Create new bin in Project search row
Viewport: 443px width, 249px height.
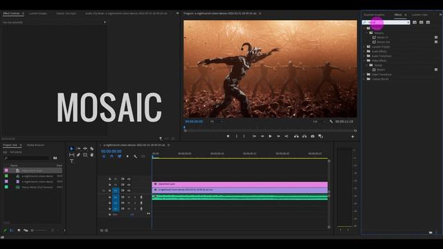click(x=55, y=158)
